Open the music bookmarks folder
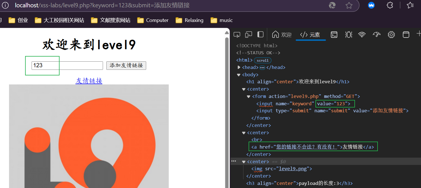The image size is (421, 188). [222, 20]
